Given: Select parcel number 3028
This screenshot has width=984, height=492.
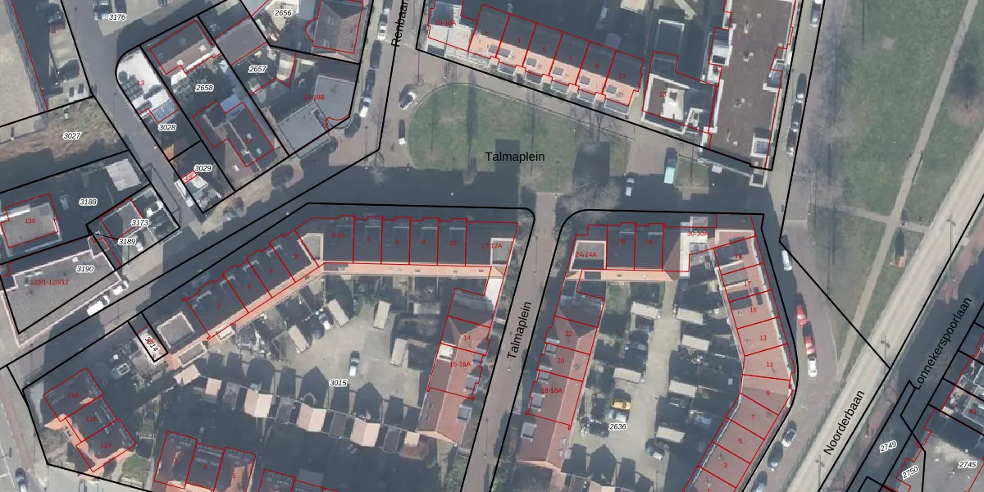Looking at the screenshot, I should pyautogui.click(x=167, y=127).
